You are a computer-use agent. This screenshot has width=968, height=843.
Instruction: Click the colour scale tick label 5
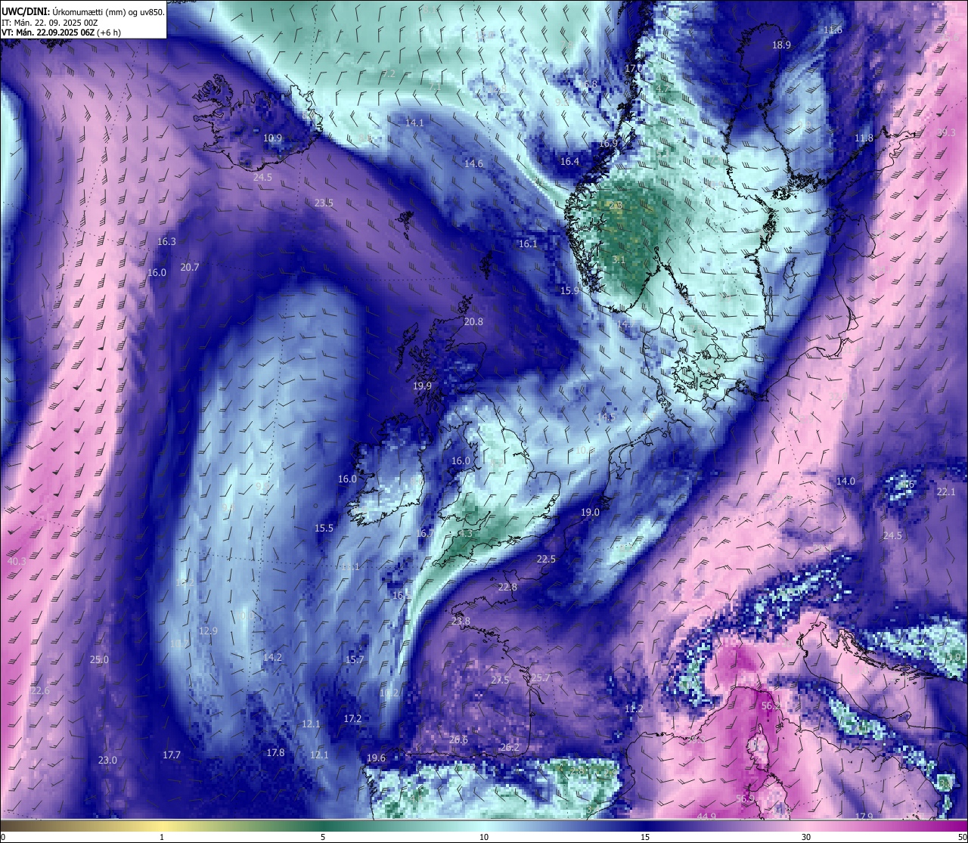point(323,837)
